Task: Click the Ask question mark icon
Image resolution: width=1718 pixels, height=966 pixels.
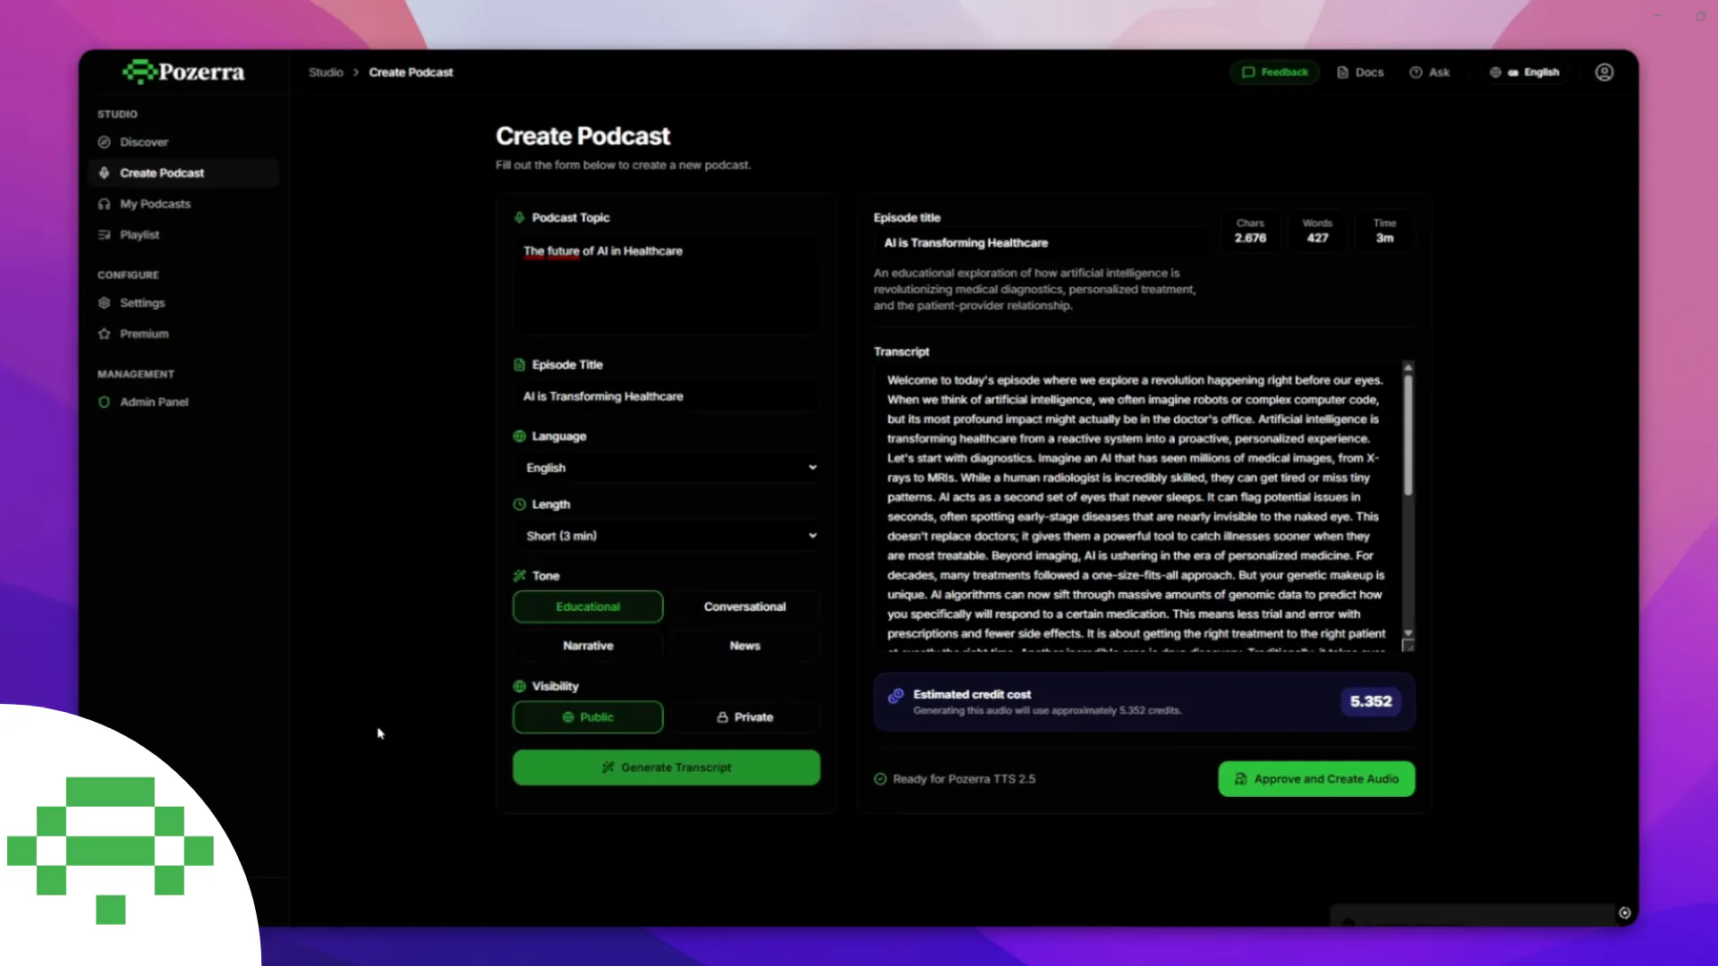Action: point(1416,72)
